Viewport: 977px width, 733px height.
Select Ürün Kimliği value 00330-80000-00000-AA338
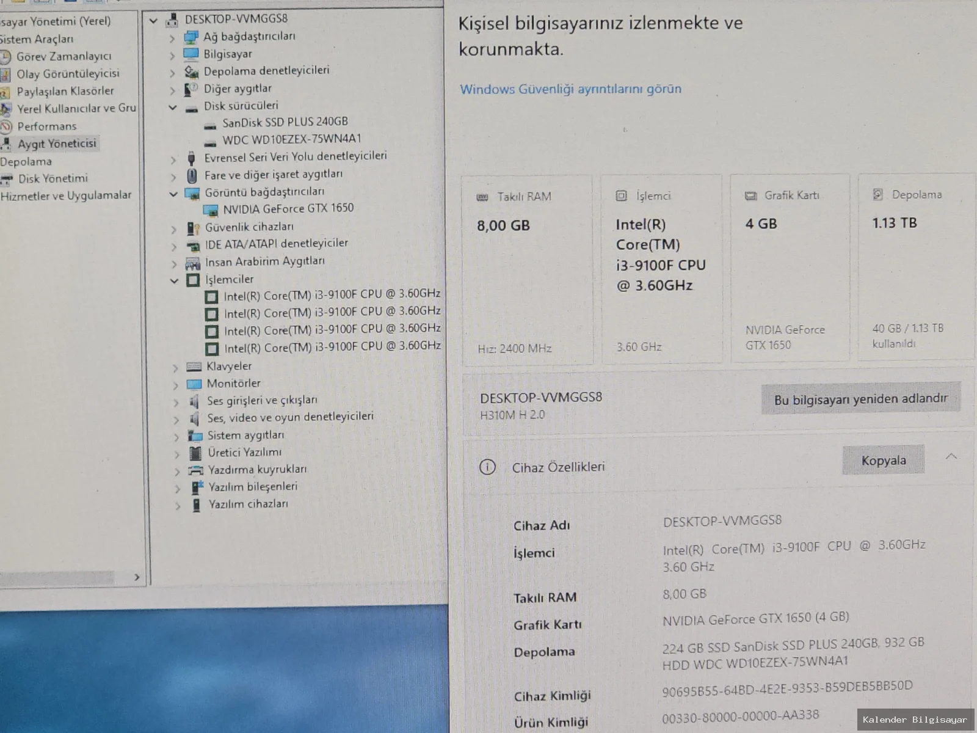pyautogui.click(x=740, y=717)
